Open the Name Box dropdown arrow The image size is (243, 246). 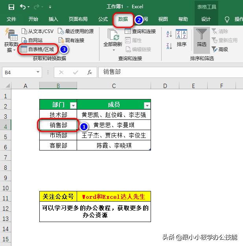pos(38,72)
